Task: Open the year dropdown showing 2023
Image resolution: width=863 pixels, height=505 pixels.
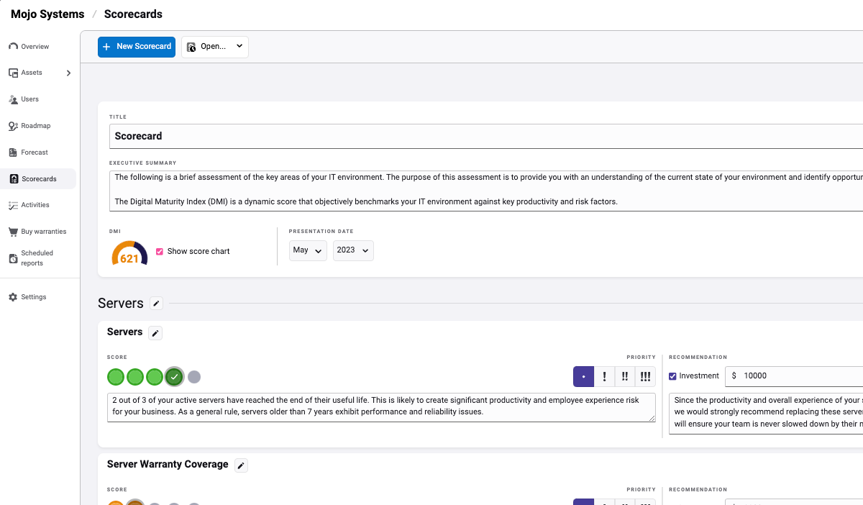Action: [352, 250]
